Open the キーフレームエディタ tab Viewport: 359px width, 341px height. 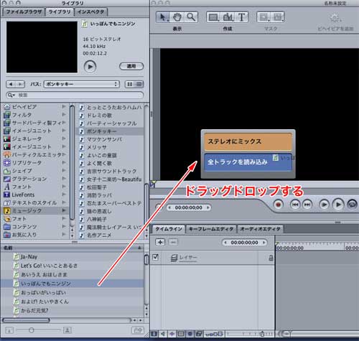click(211, 229)
